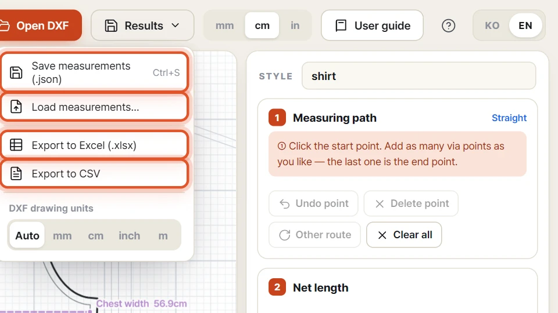The width and height of the screenshot is (558, 313).
Task: Click the X icon on Clear all
Action: [x=382, y=235]
